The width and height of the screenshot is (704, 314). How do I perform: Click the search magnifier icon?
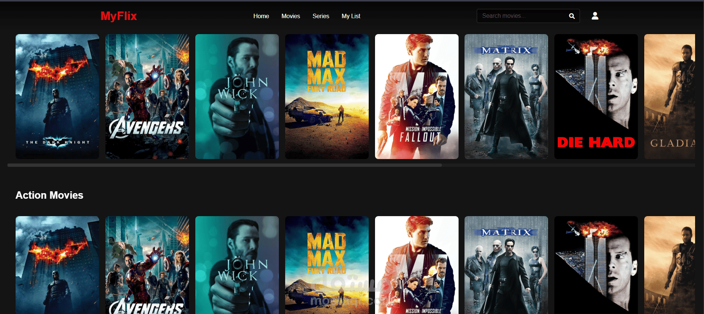click(572, 16)
